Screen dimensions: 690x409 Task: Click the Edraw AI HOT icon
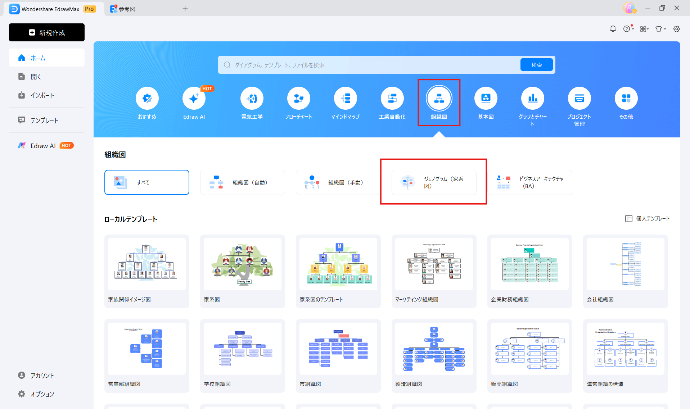(194, 98)
